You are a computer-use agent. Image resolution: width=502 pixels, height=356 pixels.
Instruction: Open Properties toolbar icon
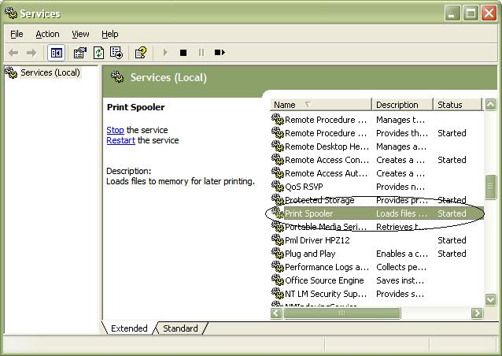[x=80, y=53]
